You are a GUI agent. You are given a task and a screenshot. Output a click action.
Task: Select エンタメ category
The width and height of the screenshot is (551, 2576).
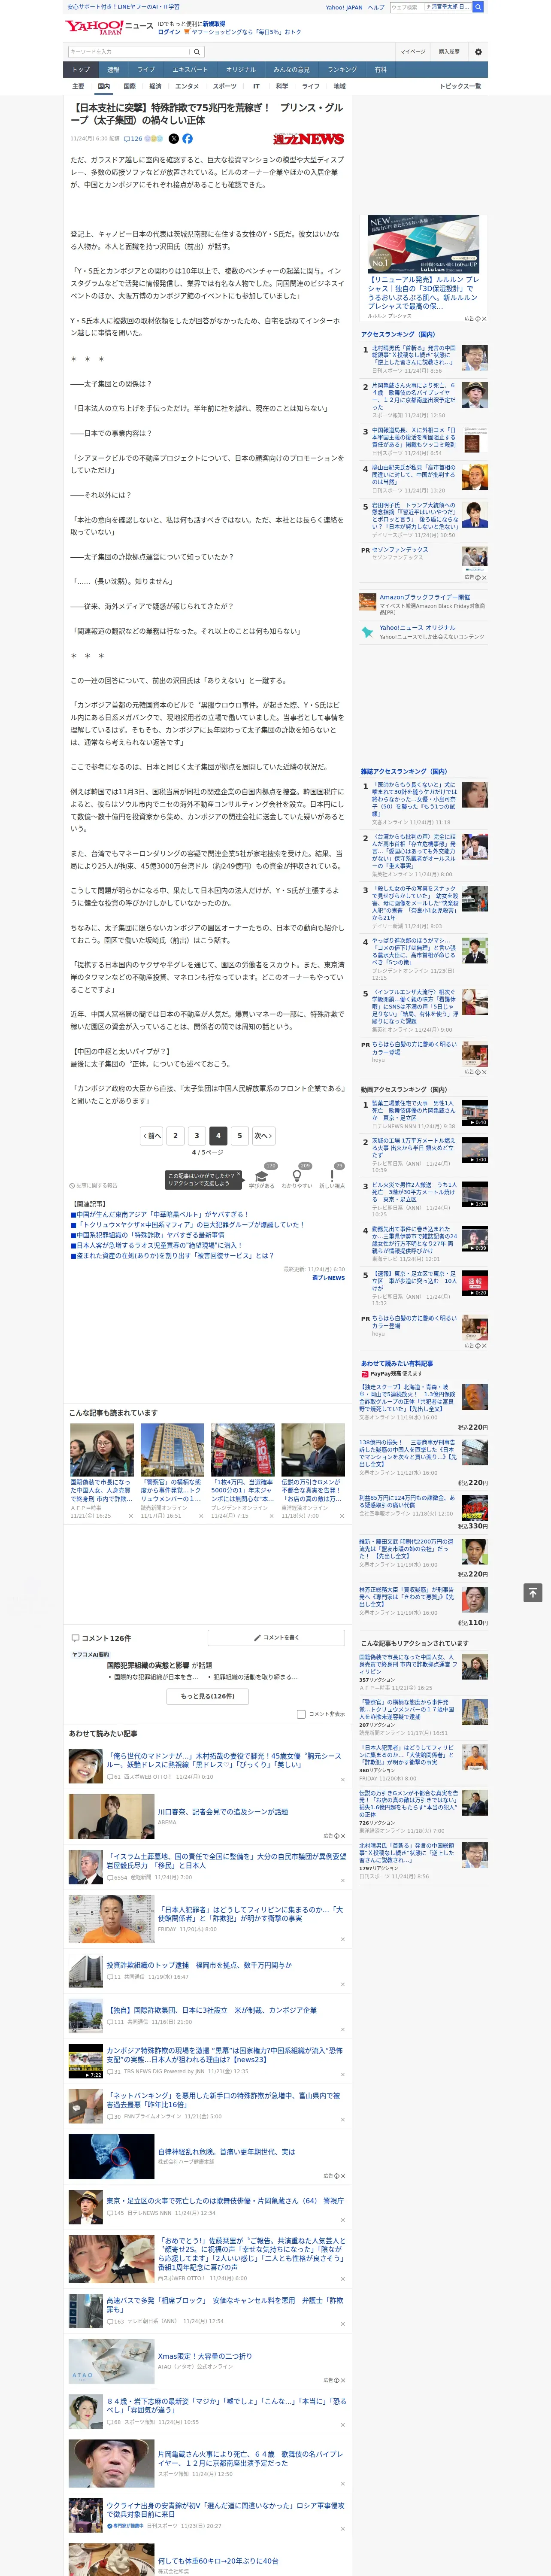coord(187,86)
